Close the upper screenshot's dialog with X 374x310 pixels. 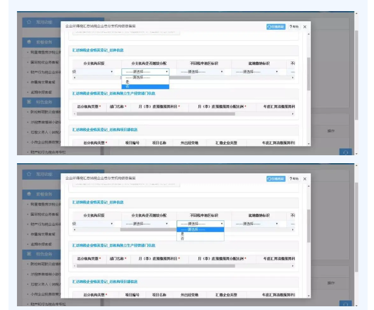tap(305, 27)
